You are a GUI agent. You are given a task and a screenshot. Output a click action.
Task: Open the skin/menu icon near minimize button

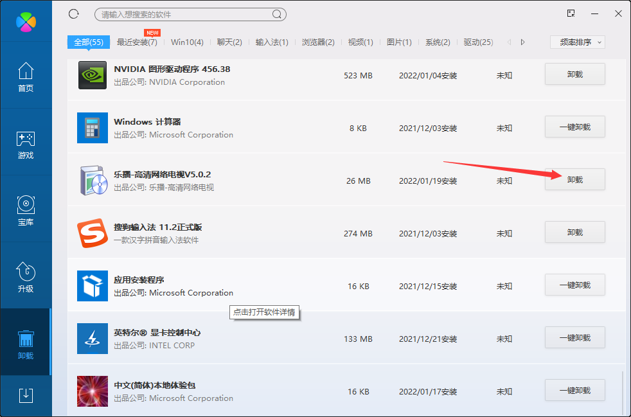pos(571,13)
